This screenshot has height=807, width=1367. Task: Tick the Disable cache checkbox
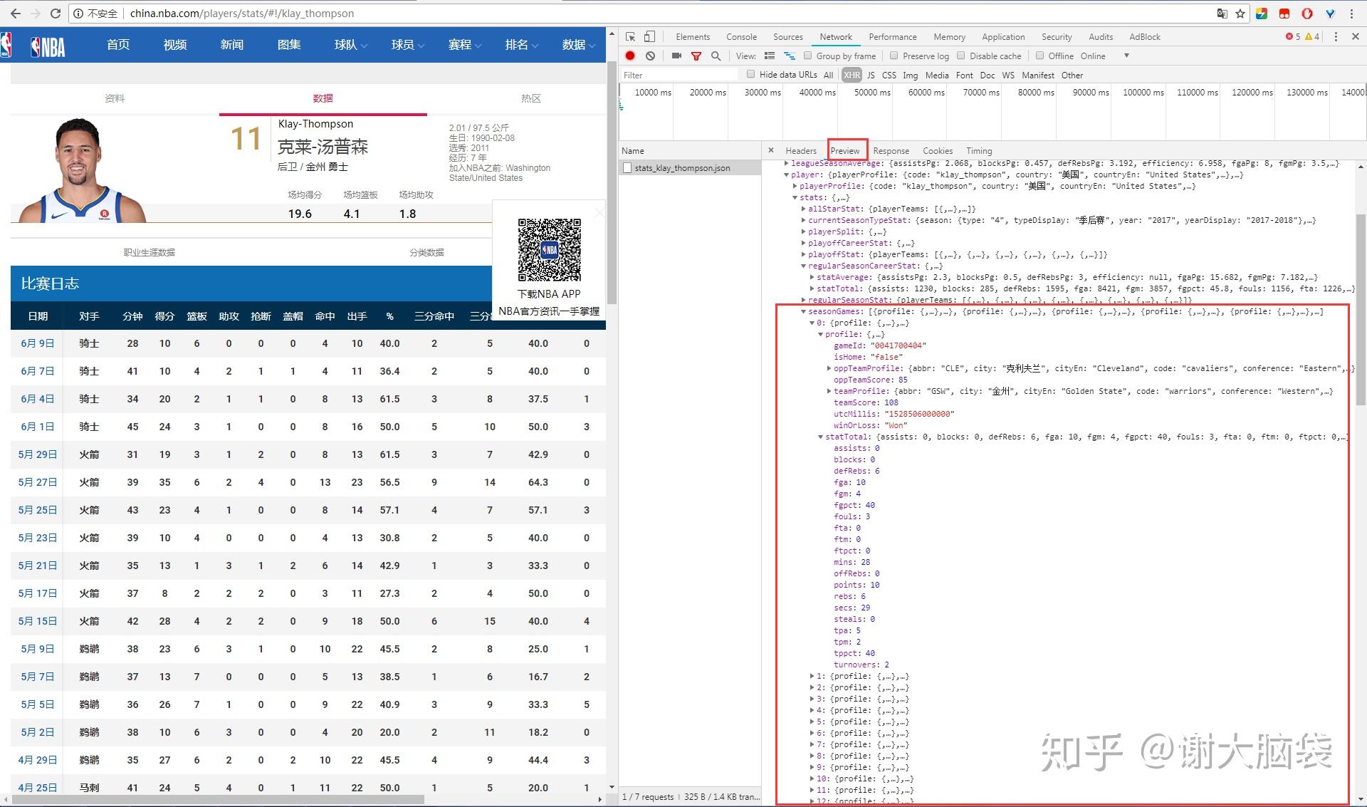pos(960,56)
